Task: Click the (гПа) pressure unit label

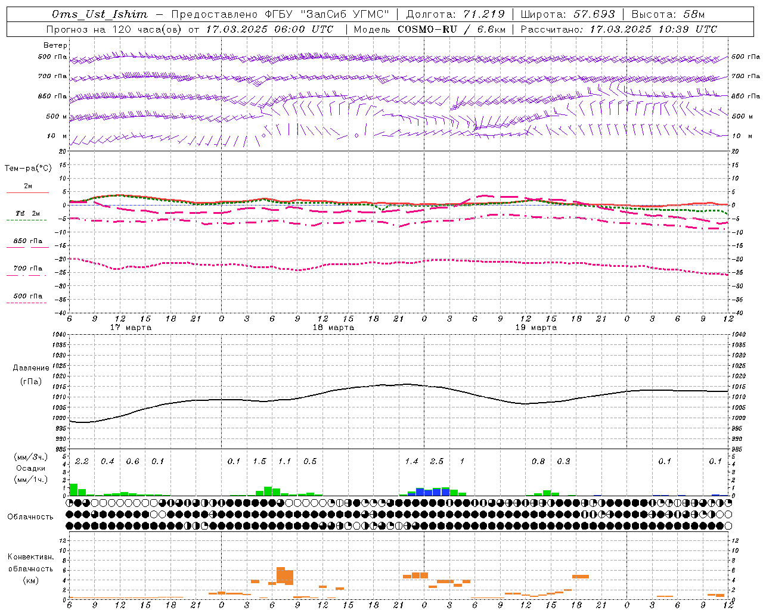Action: (x=31, y=382)
